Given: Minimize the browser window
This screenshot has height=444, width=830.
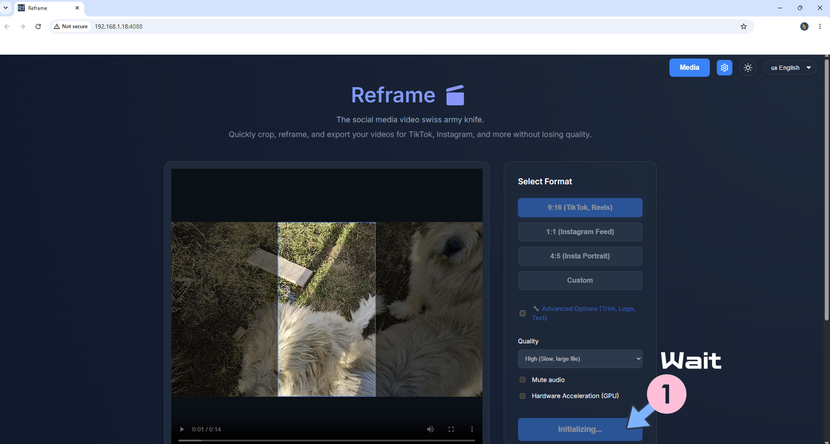Looking at the screenshot, I should (780, 8).
